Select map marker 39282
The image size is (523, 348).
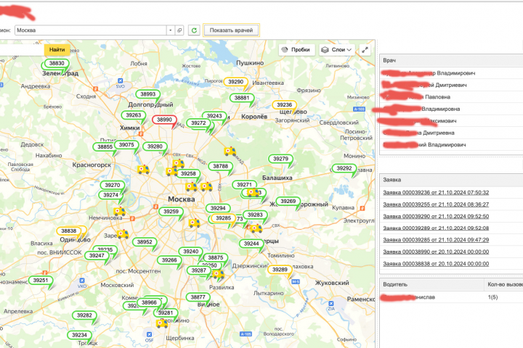pyautogui.click(x=84, y=315)
